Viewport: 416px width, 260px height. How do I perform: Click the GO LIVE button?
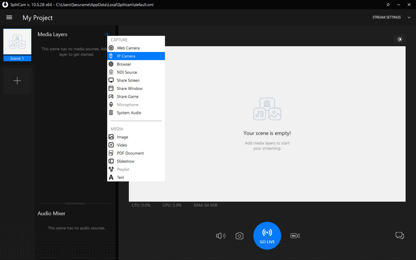[x=267, y=236]
